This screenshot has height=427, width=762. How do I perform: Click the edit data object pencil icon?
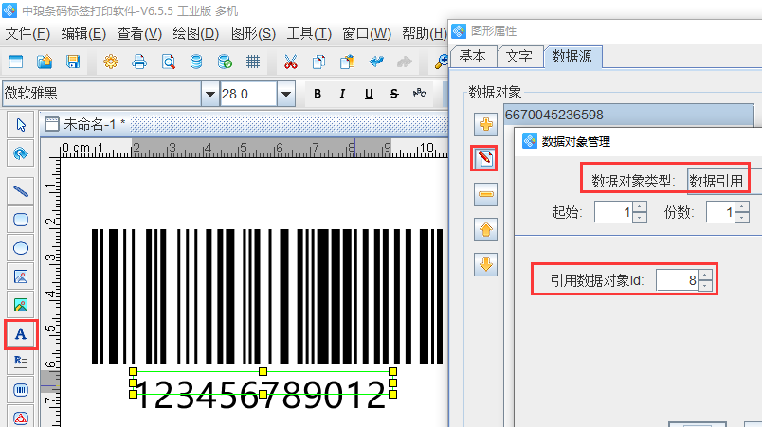486,158
